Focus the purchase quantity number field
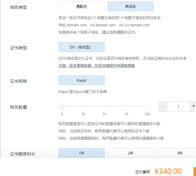 (178, 106)
